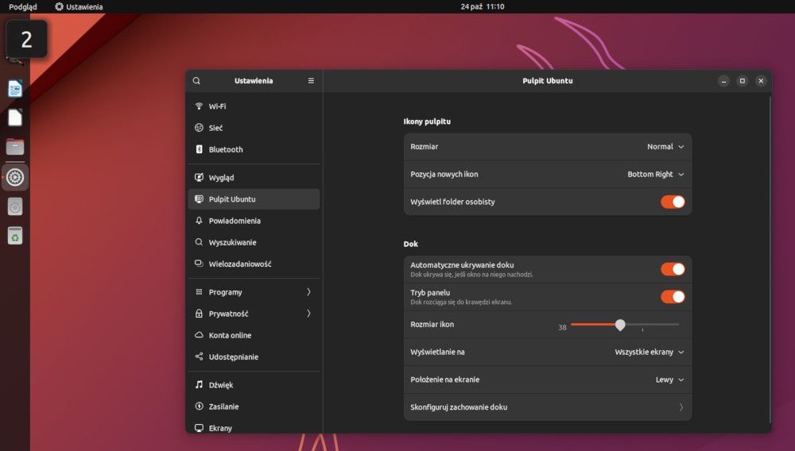Expand the Programy submenu chevron
Viewport: 795px width, 451px height.
coord(308,292)
